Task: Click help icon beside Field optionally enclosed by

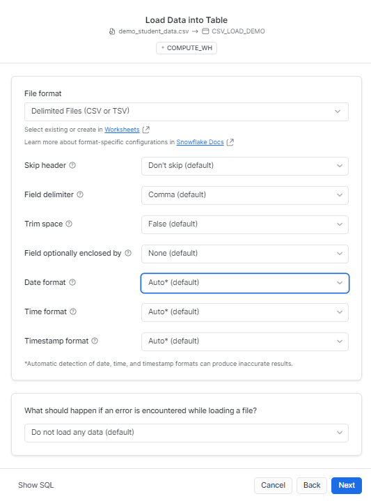Action: [128, 253]
